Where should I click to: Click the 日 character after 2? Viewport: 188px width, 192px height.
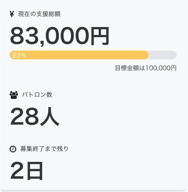[x=35, y=171]
